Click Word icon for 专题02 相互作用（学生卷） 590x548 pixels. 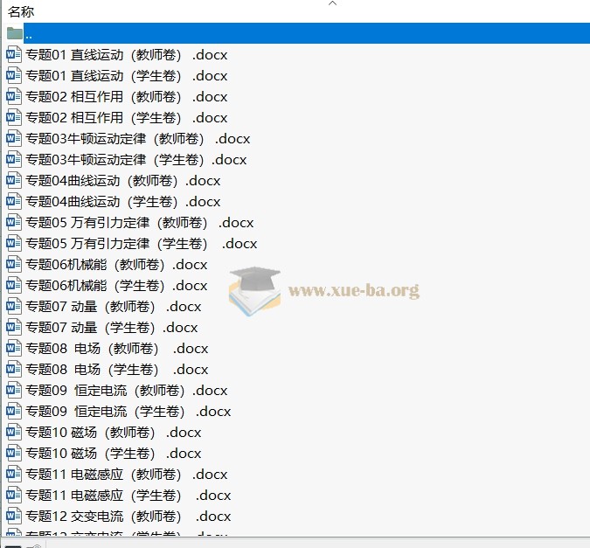point(14,117)
